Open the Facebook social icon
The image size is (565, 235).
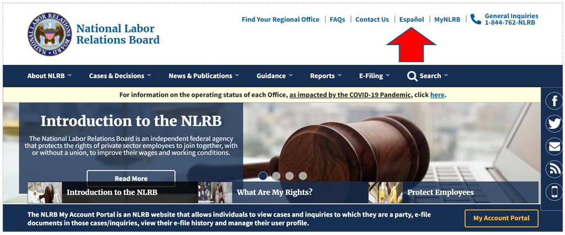(554, 101)
